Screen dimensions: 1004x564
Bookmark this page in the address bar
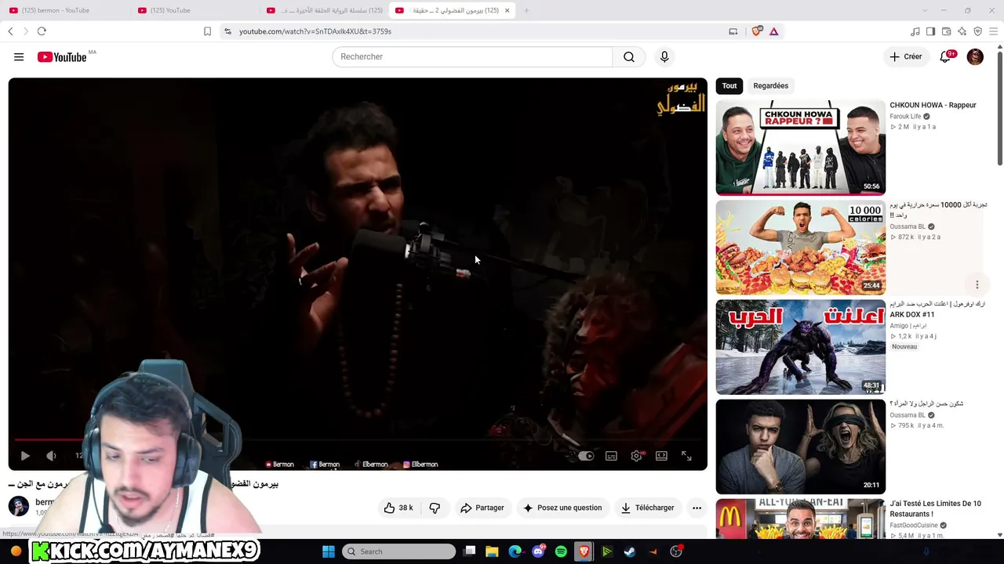pos(207,31)
